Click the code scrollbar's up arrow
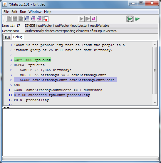 (155, 44)
